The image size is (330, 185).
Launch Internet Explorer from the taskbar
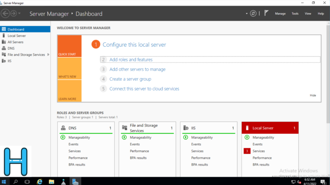point(40,181)
